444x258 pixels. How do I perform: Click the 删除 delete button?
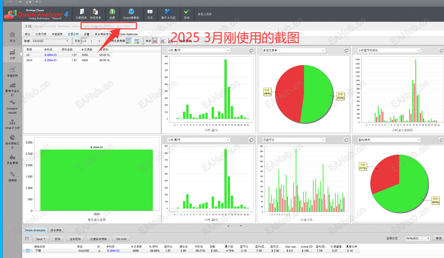pos(58,239)
